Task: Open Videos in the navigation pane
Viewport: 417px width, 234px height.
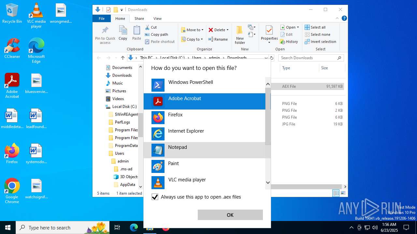Action: pos(118,99)
